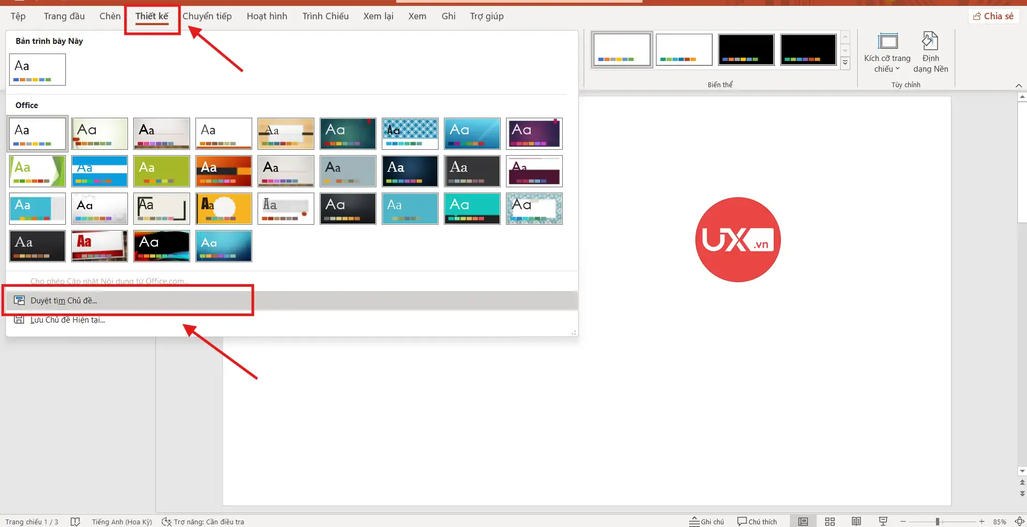The image size is (1027, 527).
Task: Select Duyệt tìm Chủ đề menu entry
Action: [64, 301]
